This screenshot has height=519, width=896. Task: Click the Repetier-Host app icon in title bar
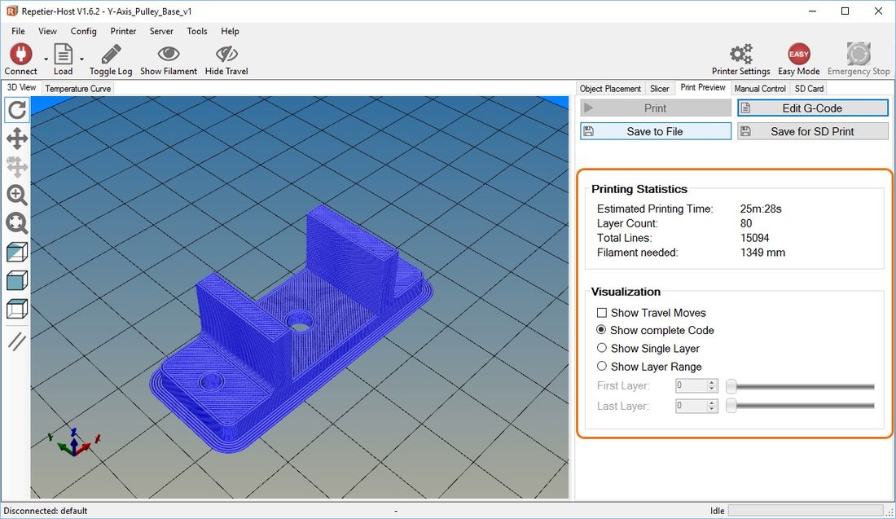11,11
